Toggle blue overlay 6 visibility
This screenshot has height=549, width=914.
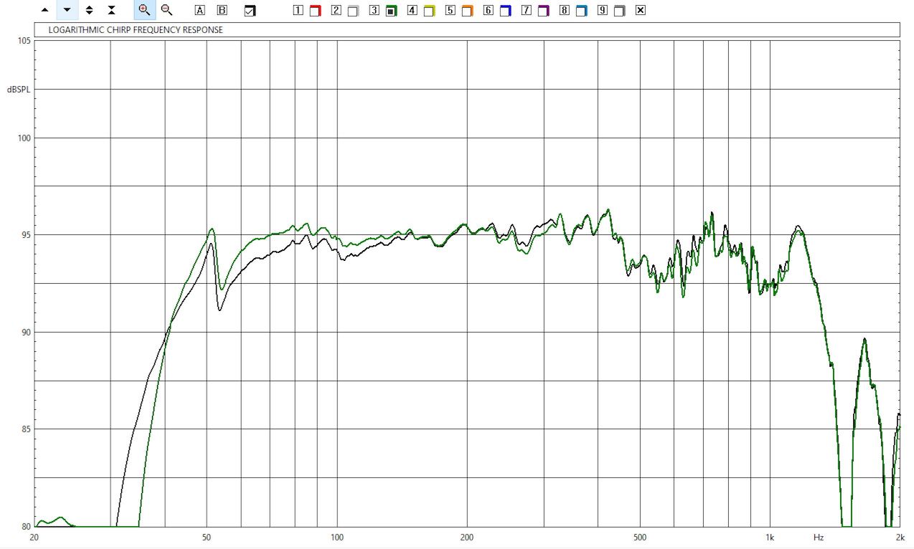click(x=505, y=11)
